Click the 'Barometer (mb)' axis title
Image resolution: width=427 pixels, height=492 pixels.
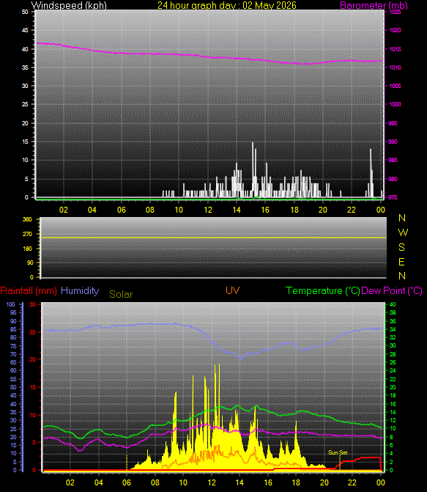[x=374, y=5]
